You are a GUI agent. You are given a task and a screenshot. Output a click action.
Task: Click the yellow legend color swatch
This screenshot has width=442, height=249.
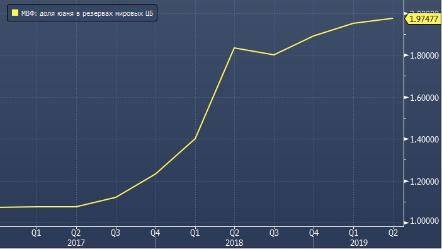15,13
